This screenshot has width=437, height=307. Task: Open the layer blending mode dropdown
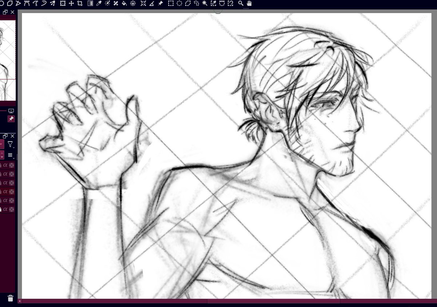[2, 144]
